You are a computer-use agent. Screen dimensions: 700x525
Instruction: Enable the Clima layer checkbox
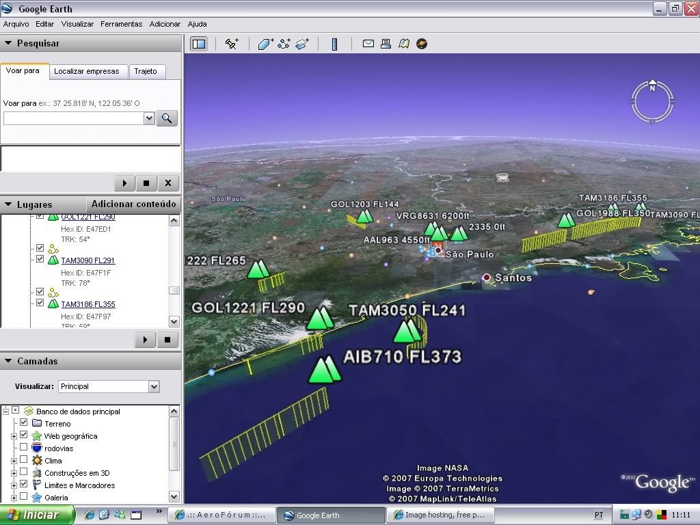point(24,459)
